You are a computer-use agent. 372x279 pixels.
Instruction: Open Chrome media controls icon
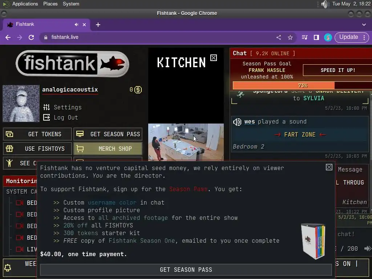pos(305,37)
